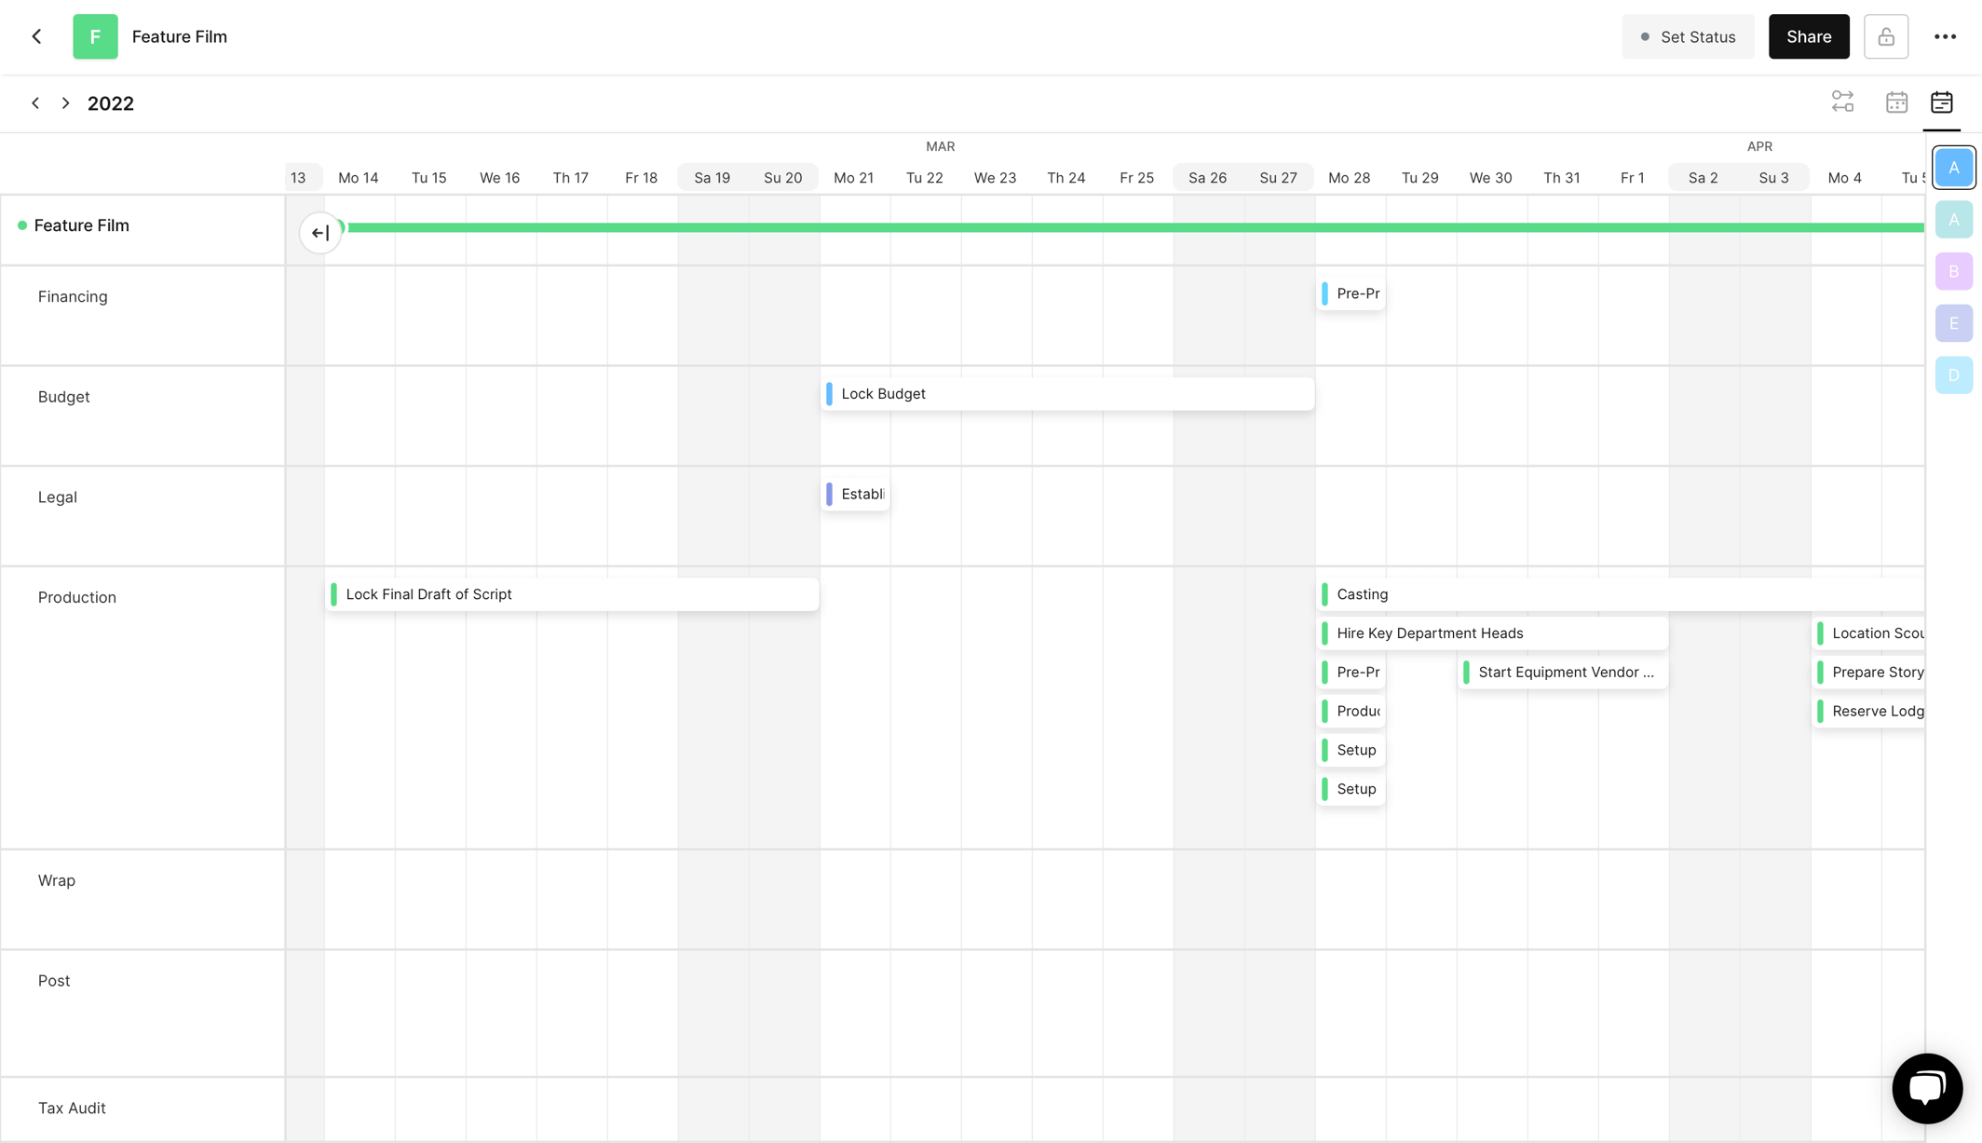Image resolution: width=1982 pixels, height=1143 pixels.
Task: Toggle the teal A assignee filter
Action: click(x=1953, y=220)
